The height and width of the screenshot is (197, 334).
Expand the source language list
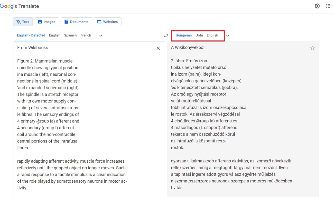[101, 36]
